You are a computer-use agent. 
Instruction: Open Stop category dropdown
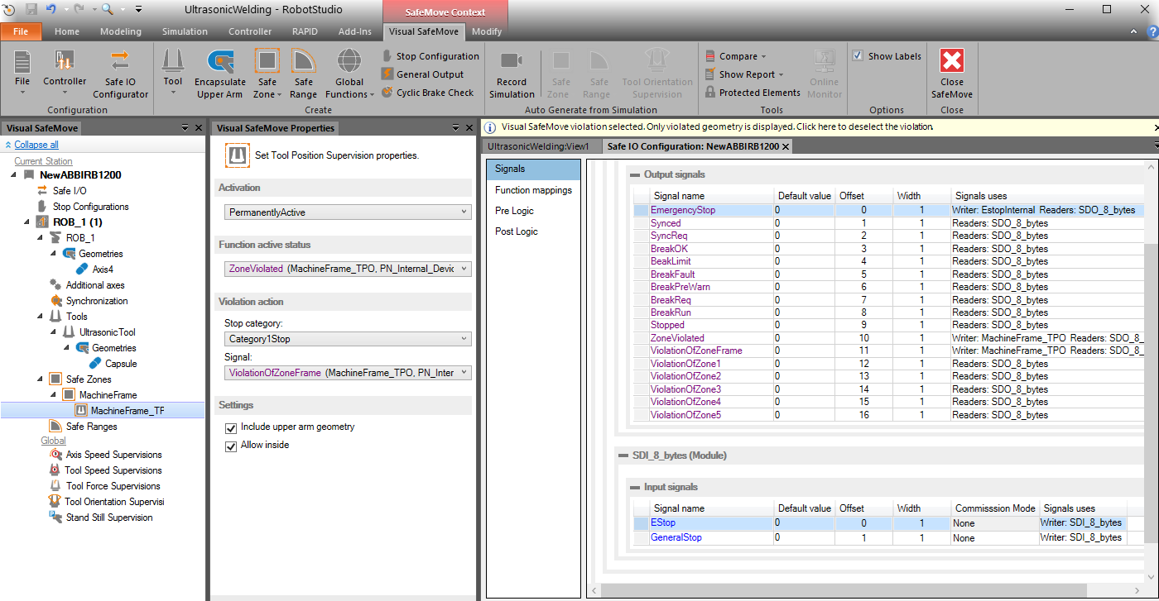(348, 339)
